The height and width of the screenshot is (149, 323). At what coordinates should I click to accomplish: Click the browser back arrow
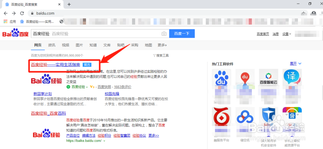[5, 13]
